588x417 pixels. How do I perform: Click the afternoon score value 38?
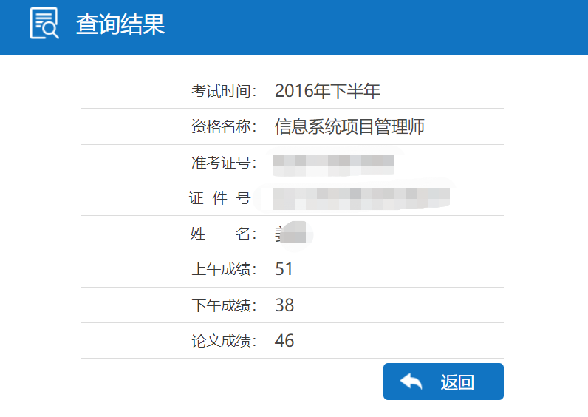tap(284, 305)
